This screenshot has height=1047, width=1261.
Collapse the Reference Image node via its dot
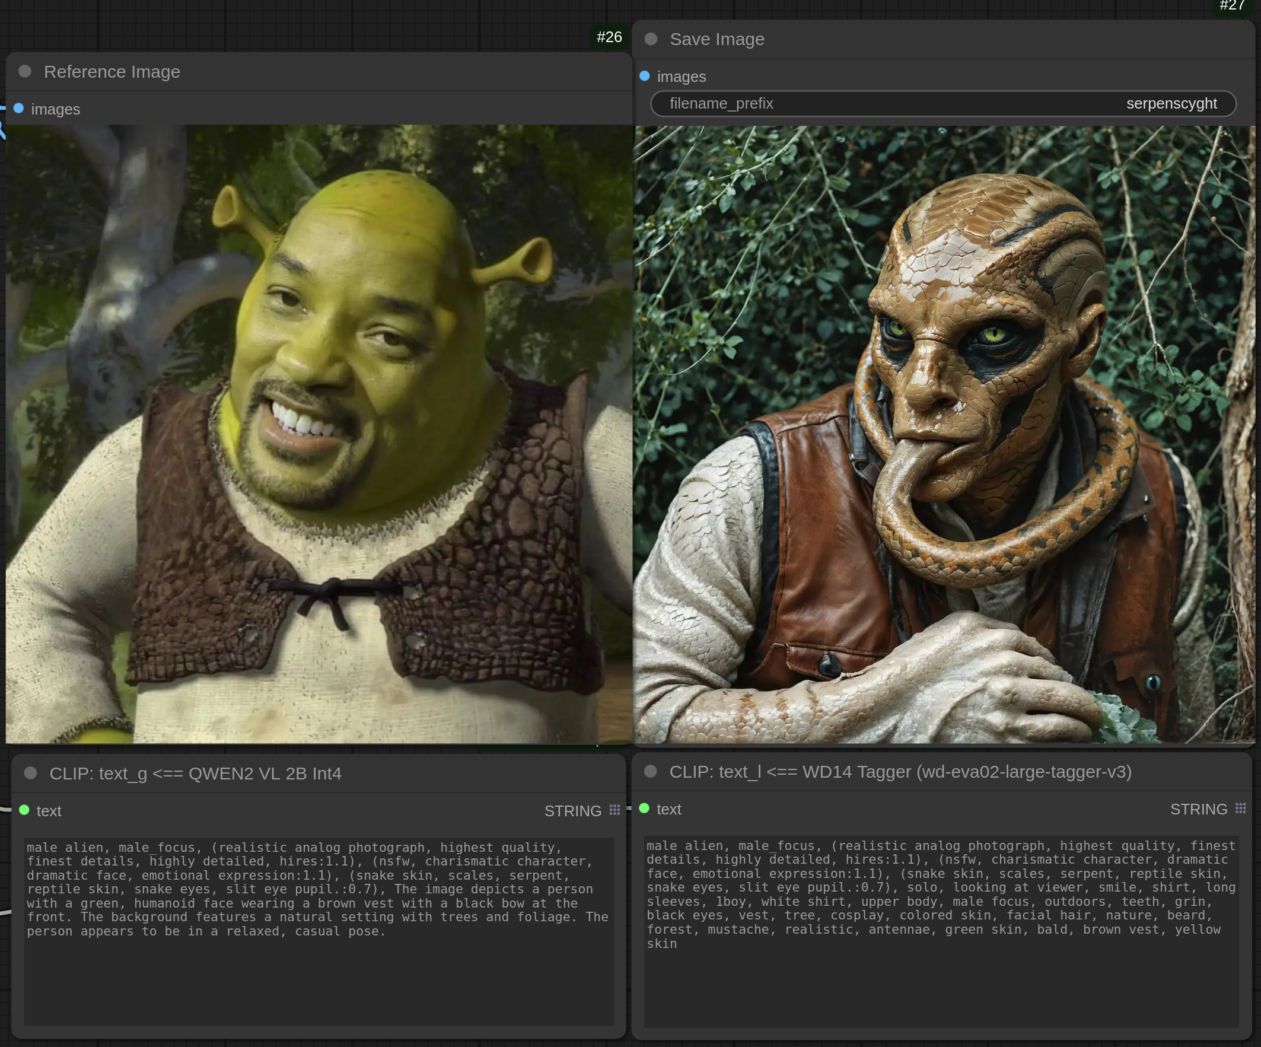[x=25, y=72]
